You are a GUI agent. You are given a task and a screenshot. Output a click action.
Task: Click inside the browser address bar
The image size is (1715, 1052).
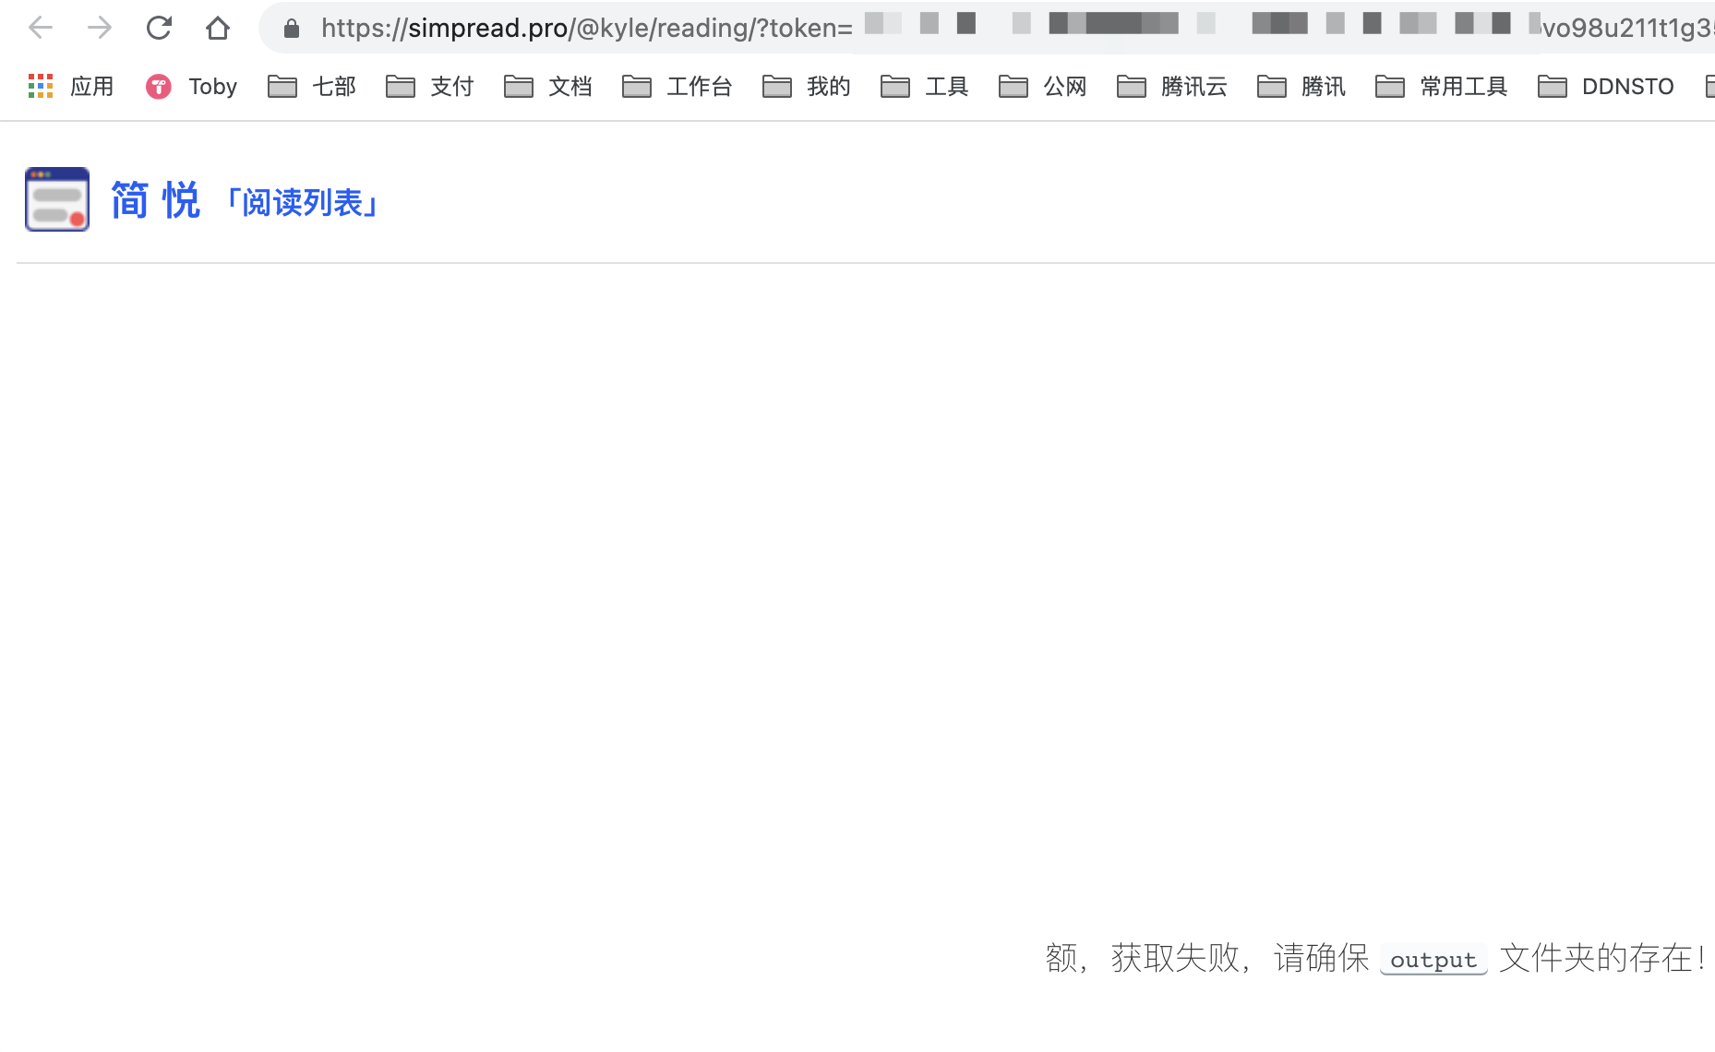click(646, 28)
